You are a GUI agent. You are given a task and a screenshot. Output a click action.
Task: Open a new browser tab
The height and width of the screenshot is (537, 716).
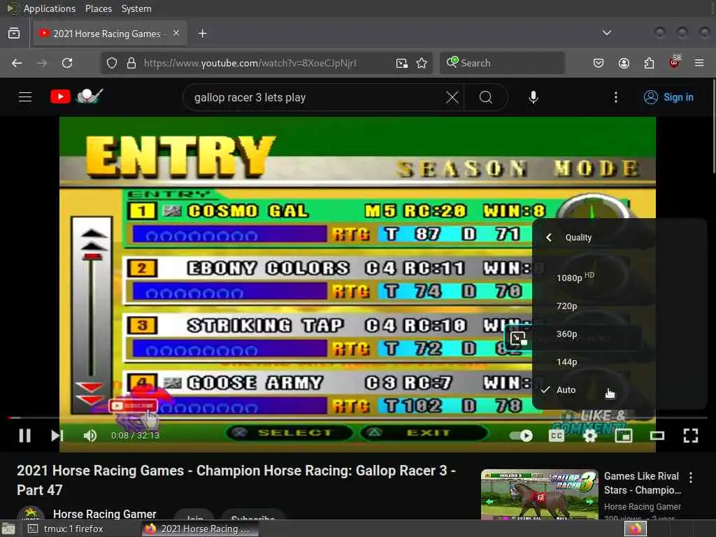tap(202, 34)
